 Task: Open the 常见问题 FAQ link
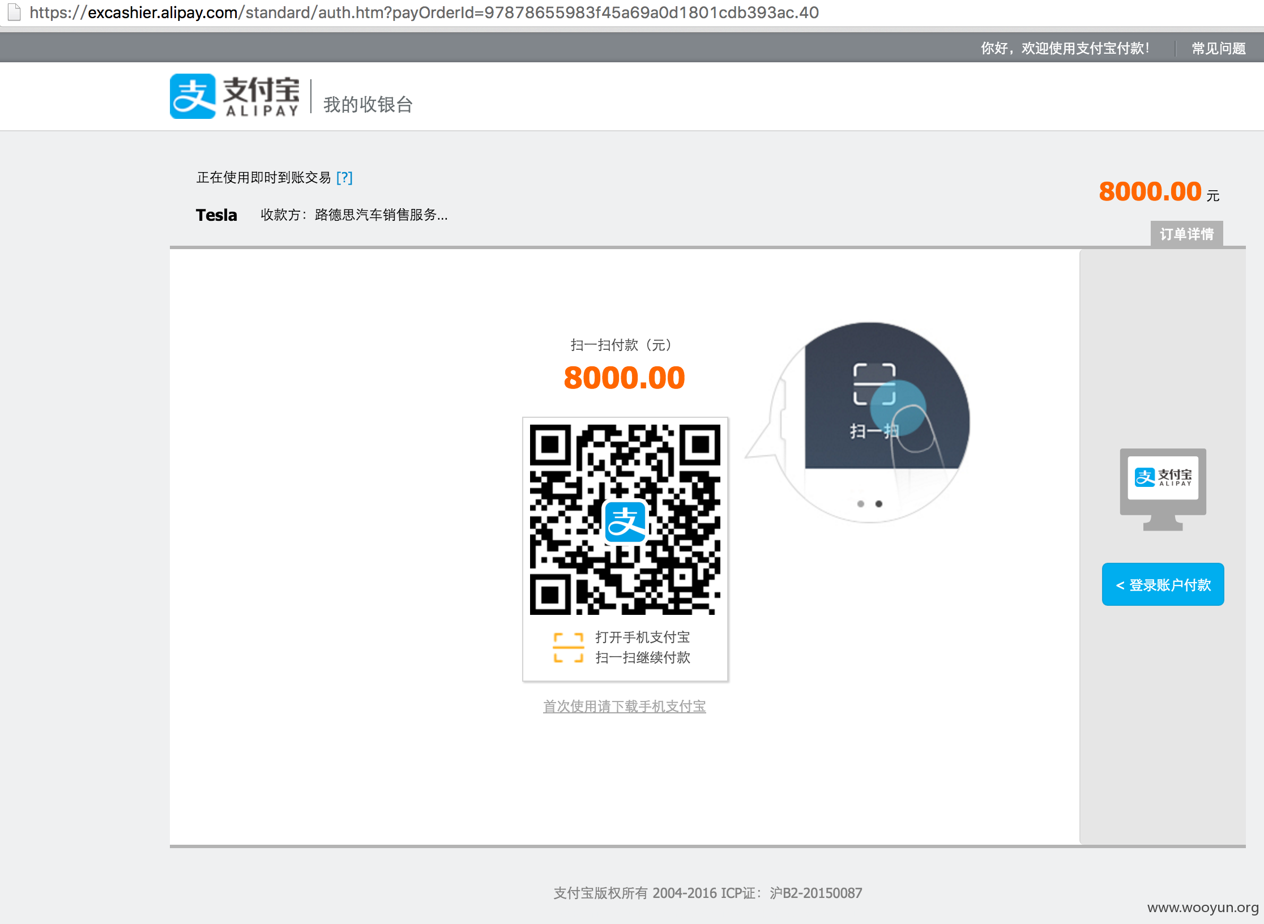point(1218,49)
